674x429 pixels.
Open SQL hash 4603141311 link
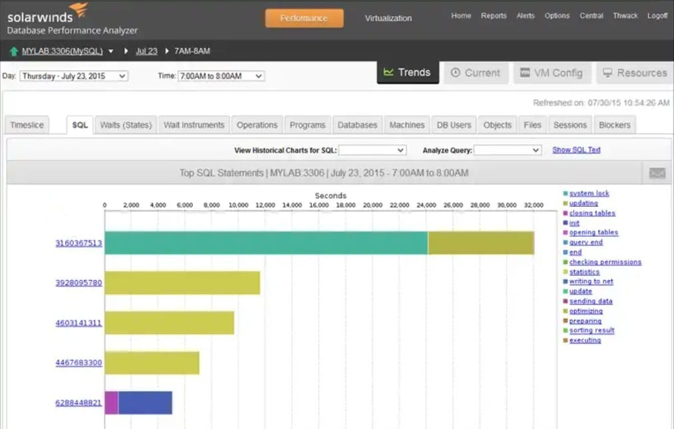point(79,323)
